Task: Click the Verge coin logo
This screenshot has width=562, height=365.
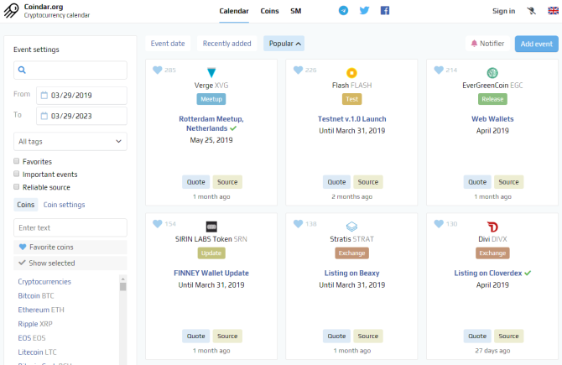Action: pyautogui.click(x=211, y=73)
